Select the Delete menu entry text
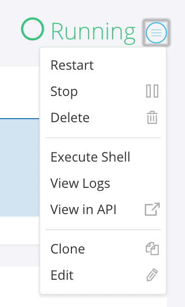The width and height of the screenshot is (185, 307). click(70, 118)
